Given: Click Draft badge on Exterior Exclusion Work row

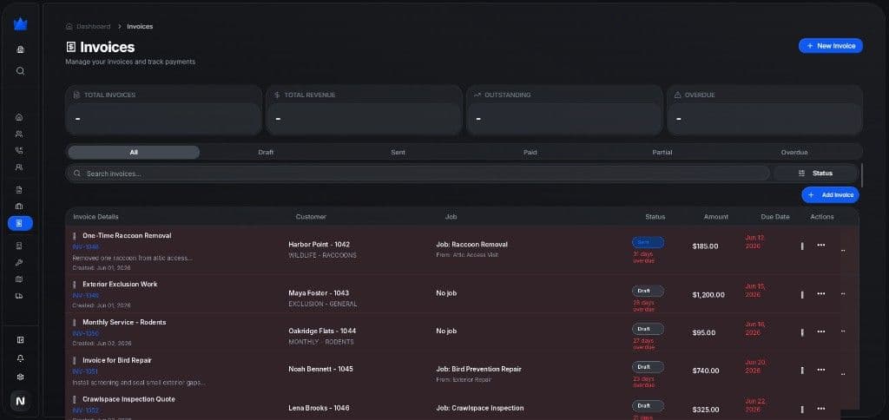Looking at the screenshot, I should point(648,291).
